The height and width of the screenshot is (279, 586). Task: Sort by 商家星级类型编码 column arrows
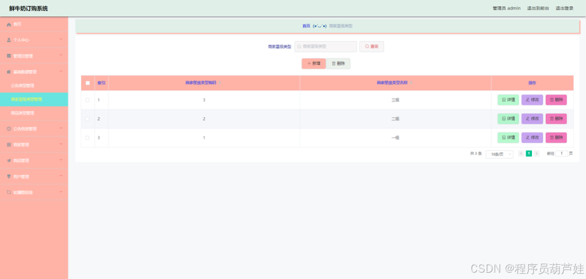coord(220,83)
